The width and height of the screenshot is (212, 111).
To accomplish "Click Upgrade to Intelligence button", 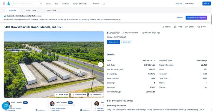I will coord(196,18).
